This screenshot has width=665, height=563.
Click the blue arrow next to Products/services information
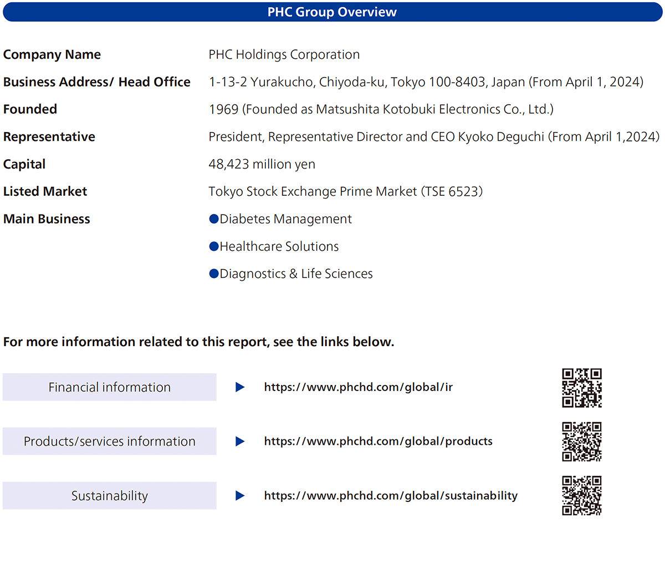[x=240, y=442]
